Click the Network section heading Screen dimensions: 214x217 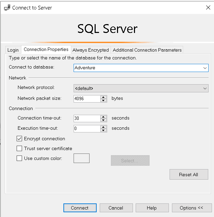coord(17,78)
